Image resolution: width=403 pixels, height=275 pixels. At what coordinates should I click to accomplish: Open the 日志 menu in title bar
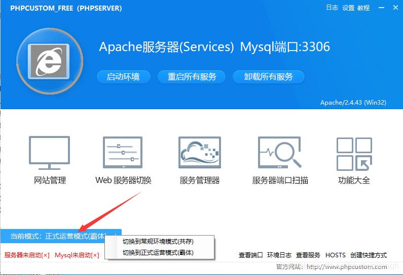[332, 8]
